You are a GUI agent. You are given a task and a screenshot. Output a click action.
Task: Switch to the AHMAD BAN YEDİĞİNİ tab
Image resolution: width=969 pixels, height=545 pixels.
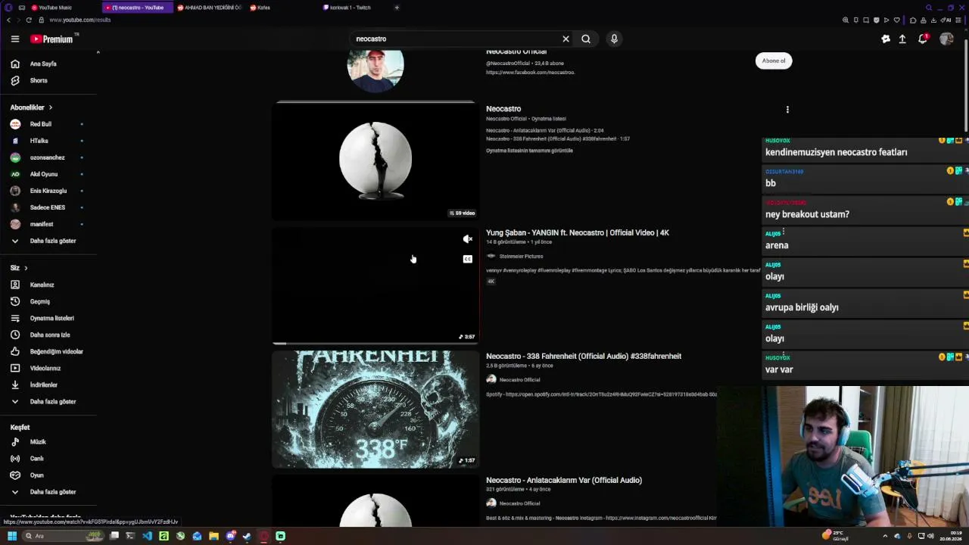click(210, 8)
